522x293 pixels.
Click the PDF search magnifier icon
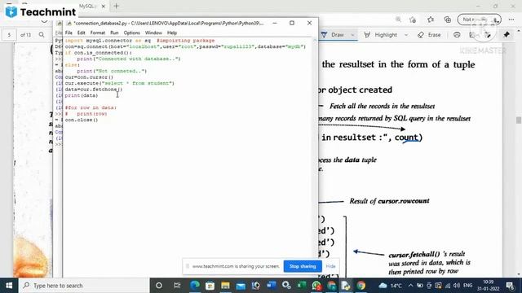coord(42,34)
